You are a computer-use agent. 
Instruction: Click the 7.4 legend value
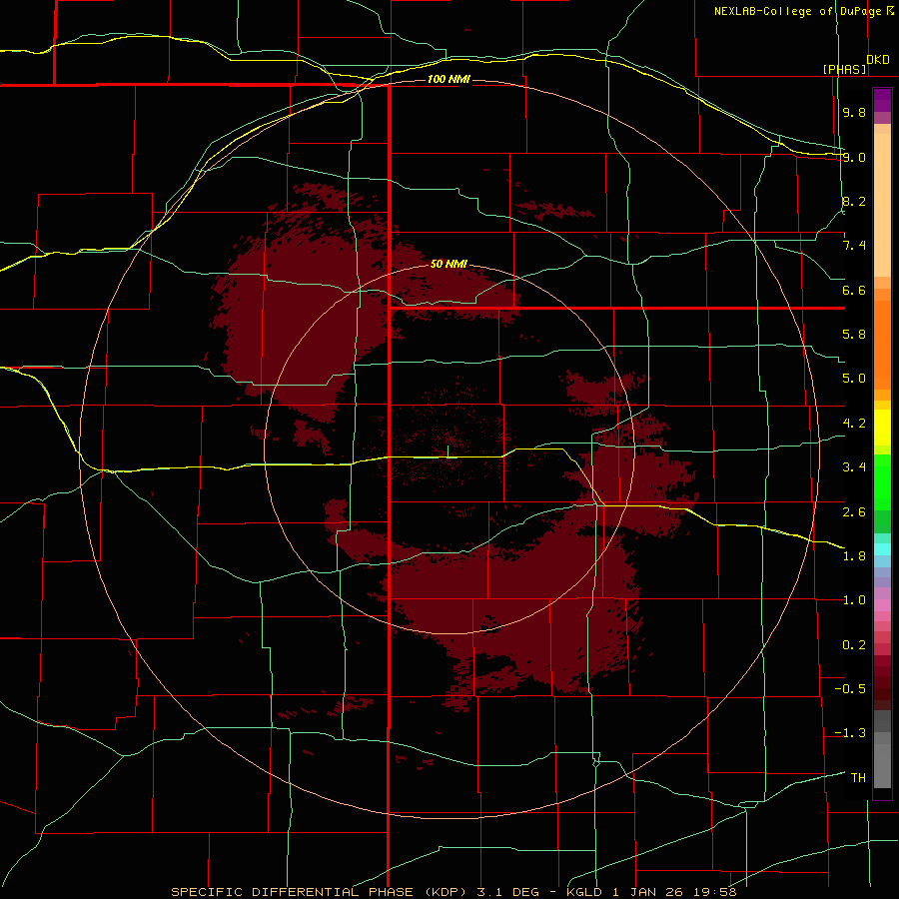[x=854, y=246]
